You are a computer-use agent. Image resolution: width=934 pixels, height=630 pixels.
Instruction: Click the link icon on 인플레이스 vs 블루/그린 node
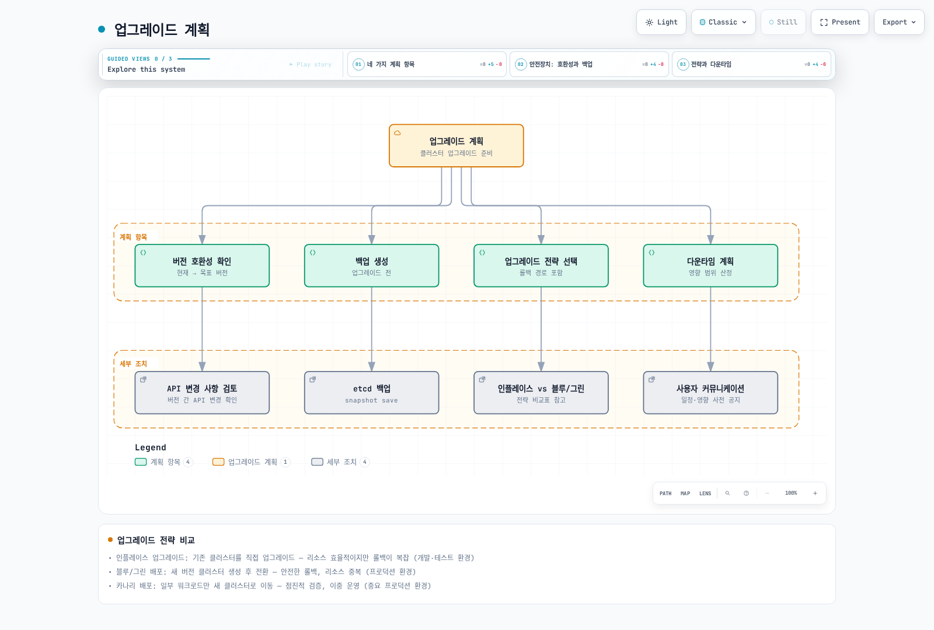(x=482, y=379)
